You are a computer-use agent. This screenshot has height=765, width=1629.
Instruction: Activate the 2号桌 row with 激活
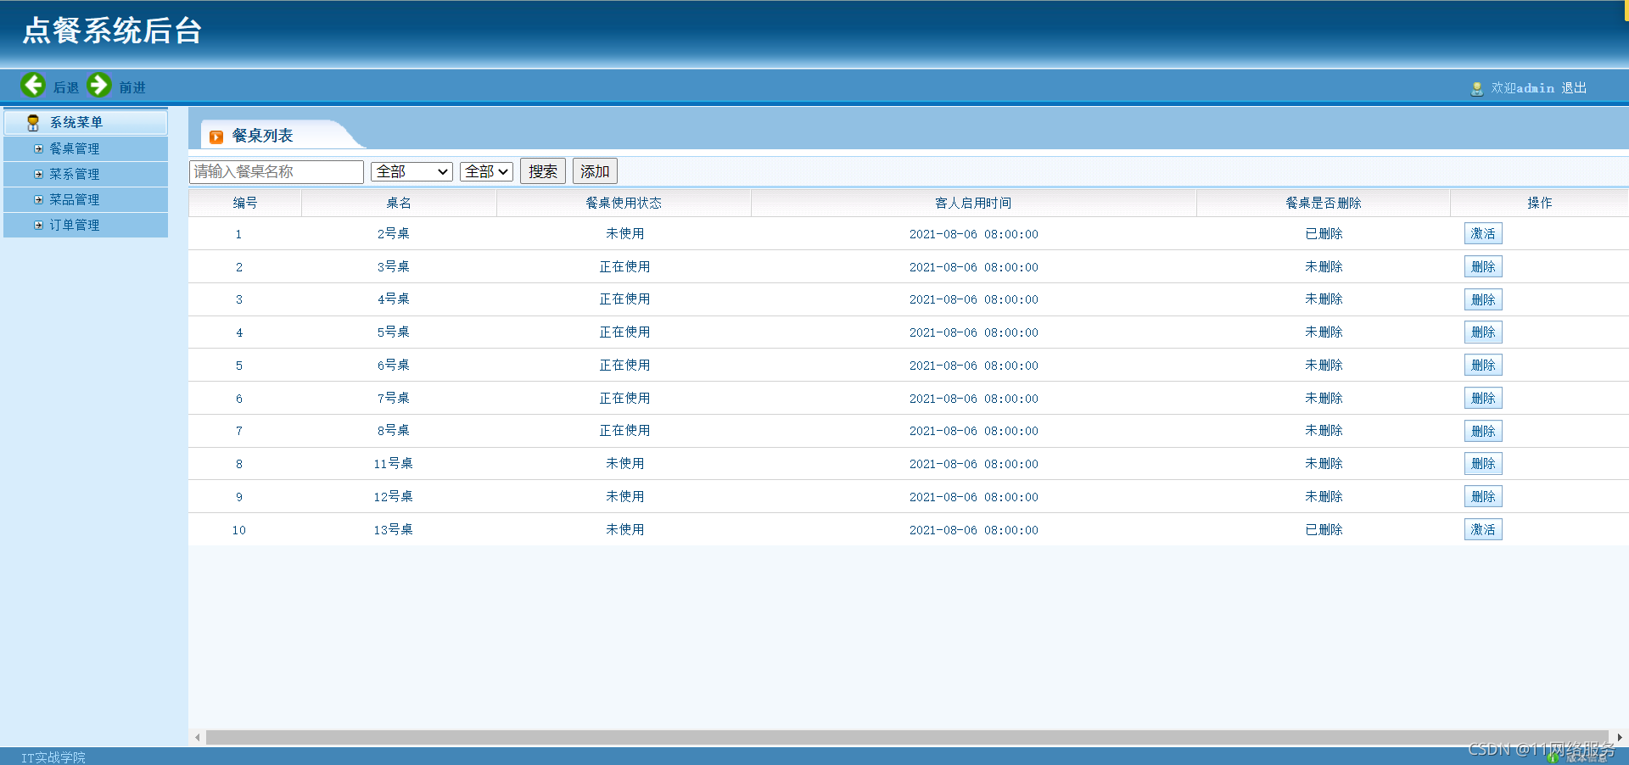[1483, 233]
